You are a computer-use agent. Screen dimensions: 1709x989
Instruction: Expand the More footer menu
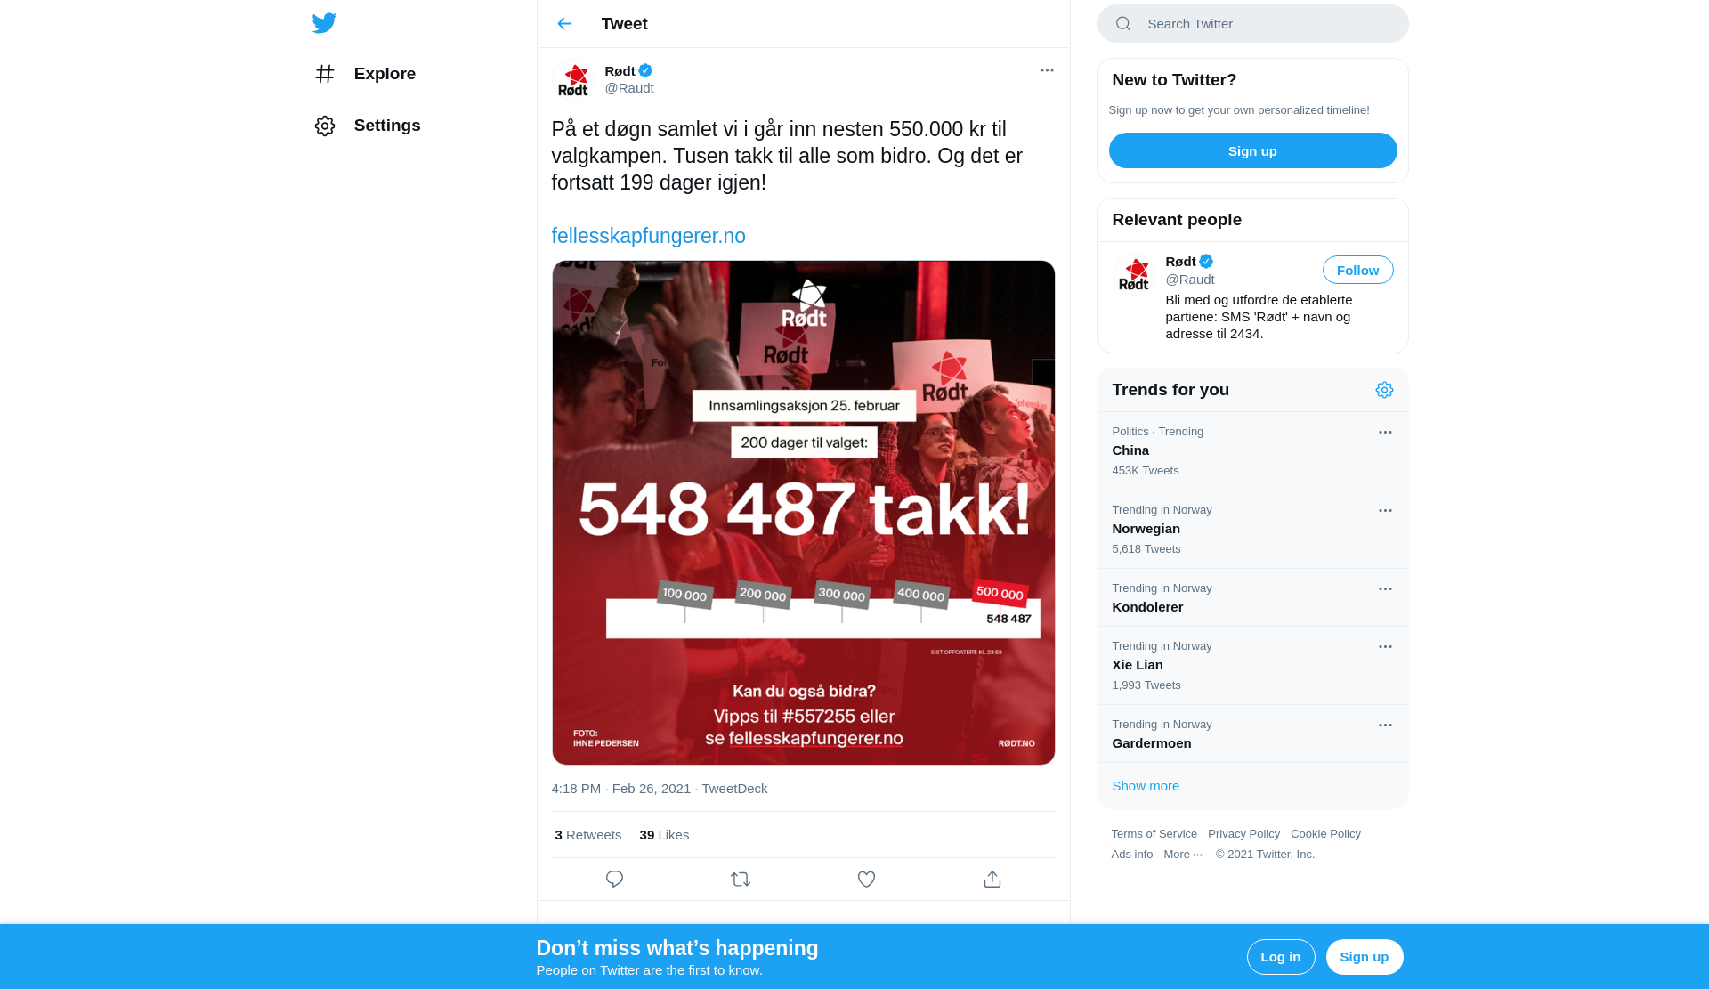1182,855
